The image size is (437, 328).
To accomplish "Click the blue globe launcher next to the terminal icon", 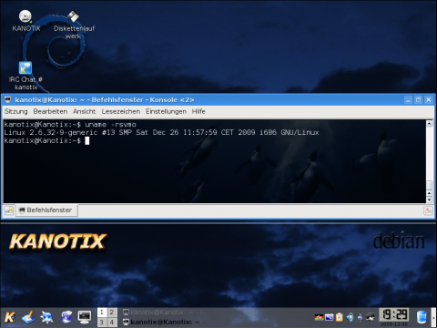I will coord(66,317).
